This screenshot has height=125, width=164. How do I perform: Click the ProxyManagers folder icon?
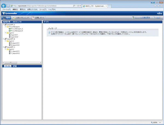pyautogui.click(x=8, y=27)
